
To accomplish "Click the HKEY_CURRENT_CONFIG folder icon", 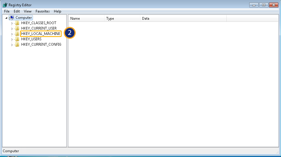I will pyautogui.click(x=17, y=44).
